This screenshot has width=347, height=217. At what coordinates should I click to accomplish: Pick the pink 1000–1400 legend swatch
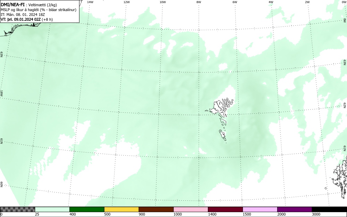(191, 209)
